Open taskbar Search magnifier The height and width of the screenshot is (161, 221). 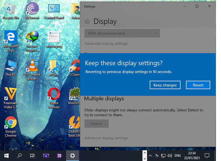19,155
